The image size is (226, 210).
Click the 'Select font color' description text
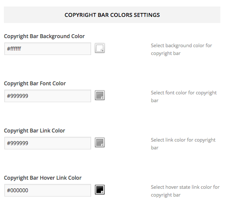coord(184,97)
